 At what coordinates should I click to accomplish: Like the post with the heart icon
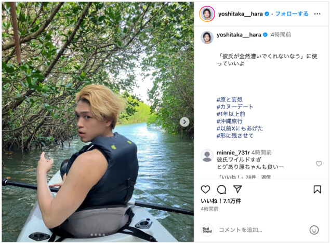tap(205, 190)
